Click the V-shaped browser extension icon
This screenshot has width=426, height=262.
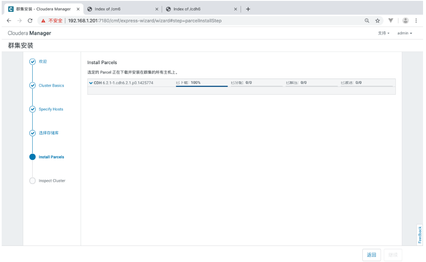point(391,20)
